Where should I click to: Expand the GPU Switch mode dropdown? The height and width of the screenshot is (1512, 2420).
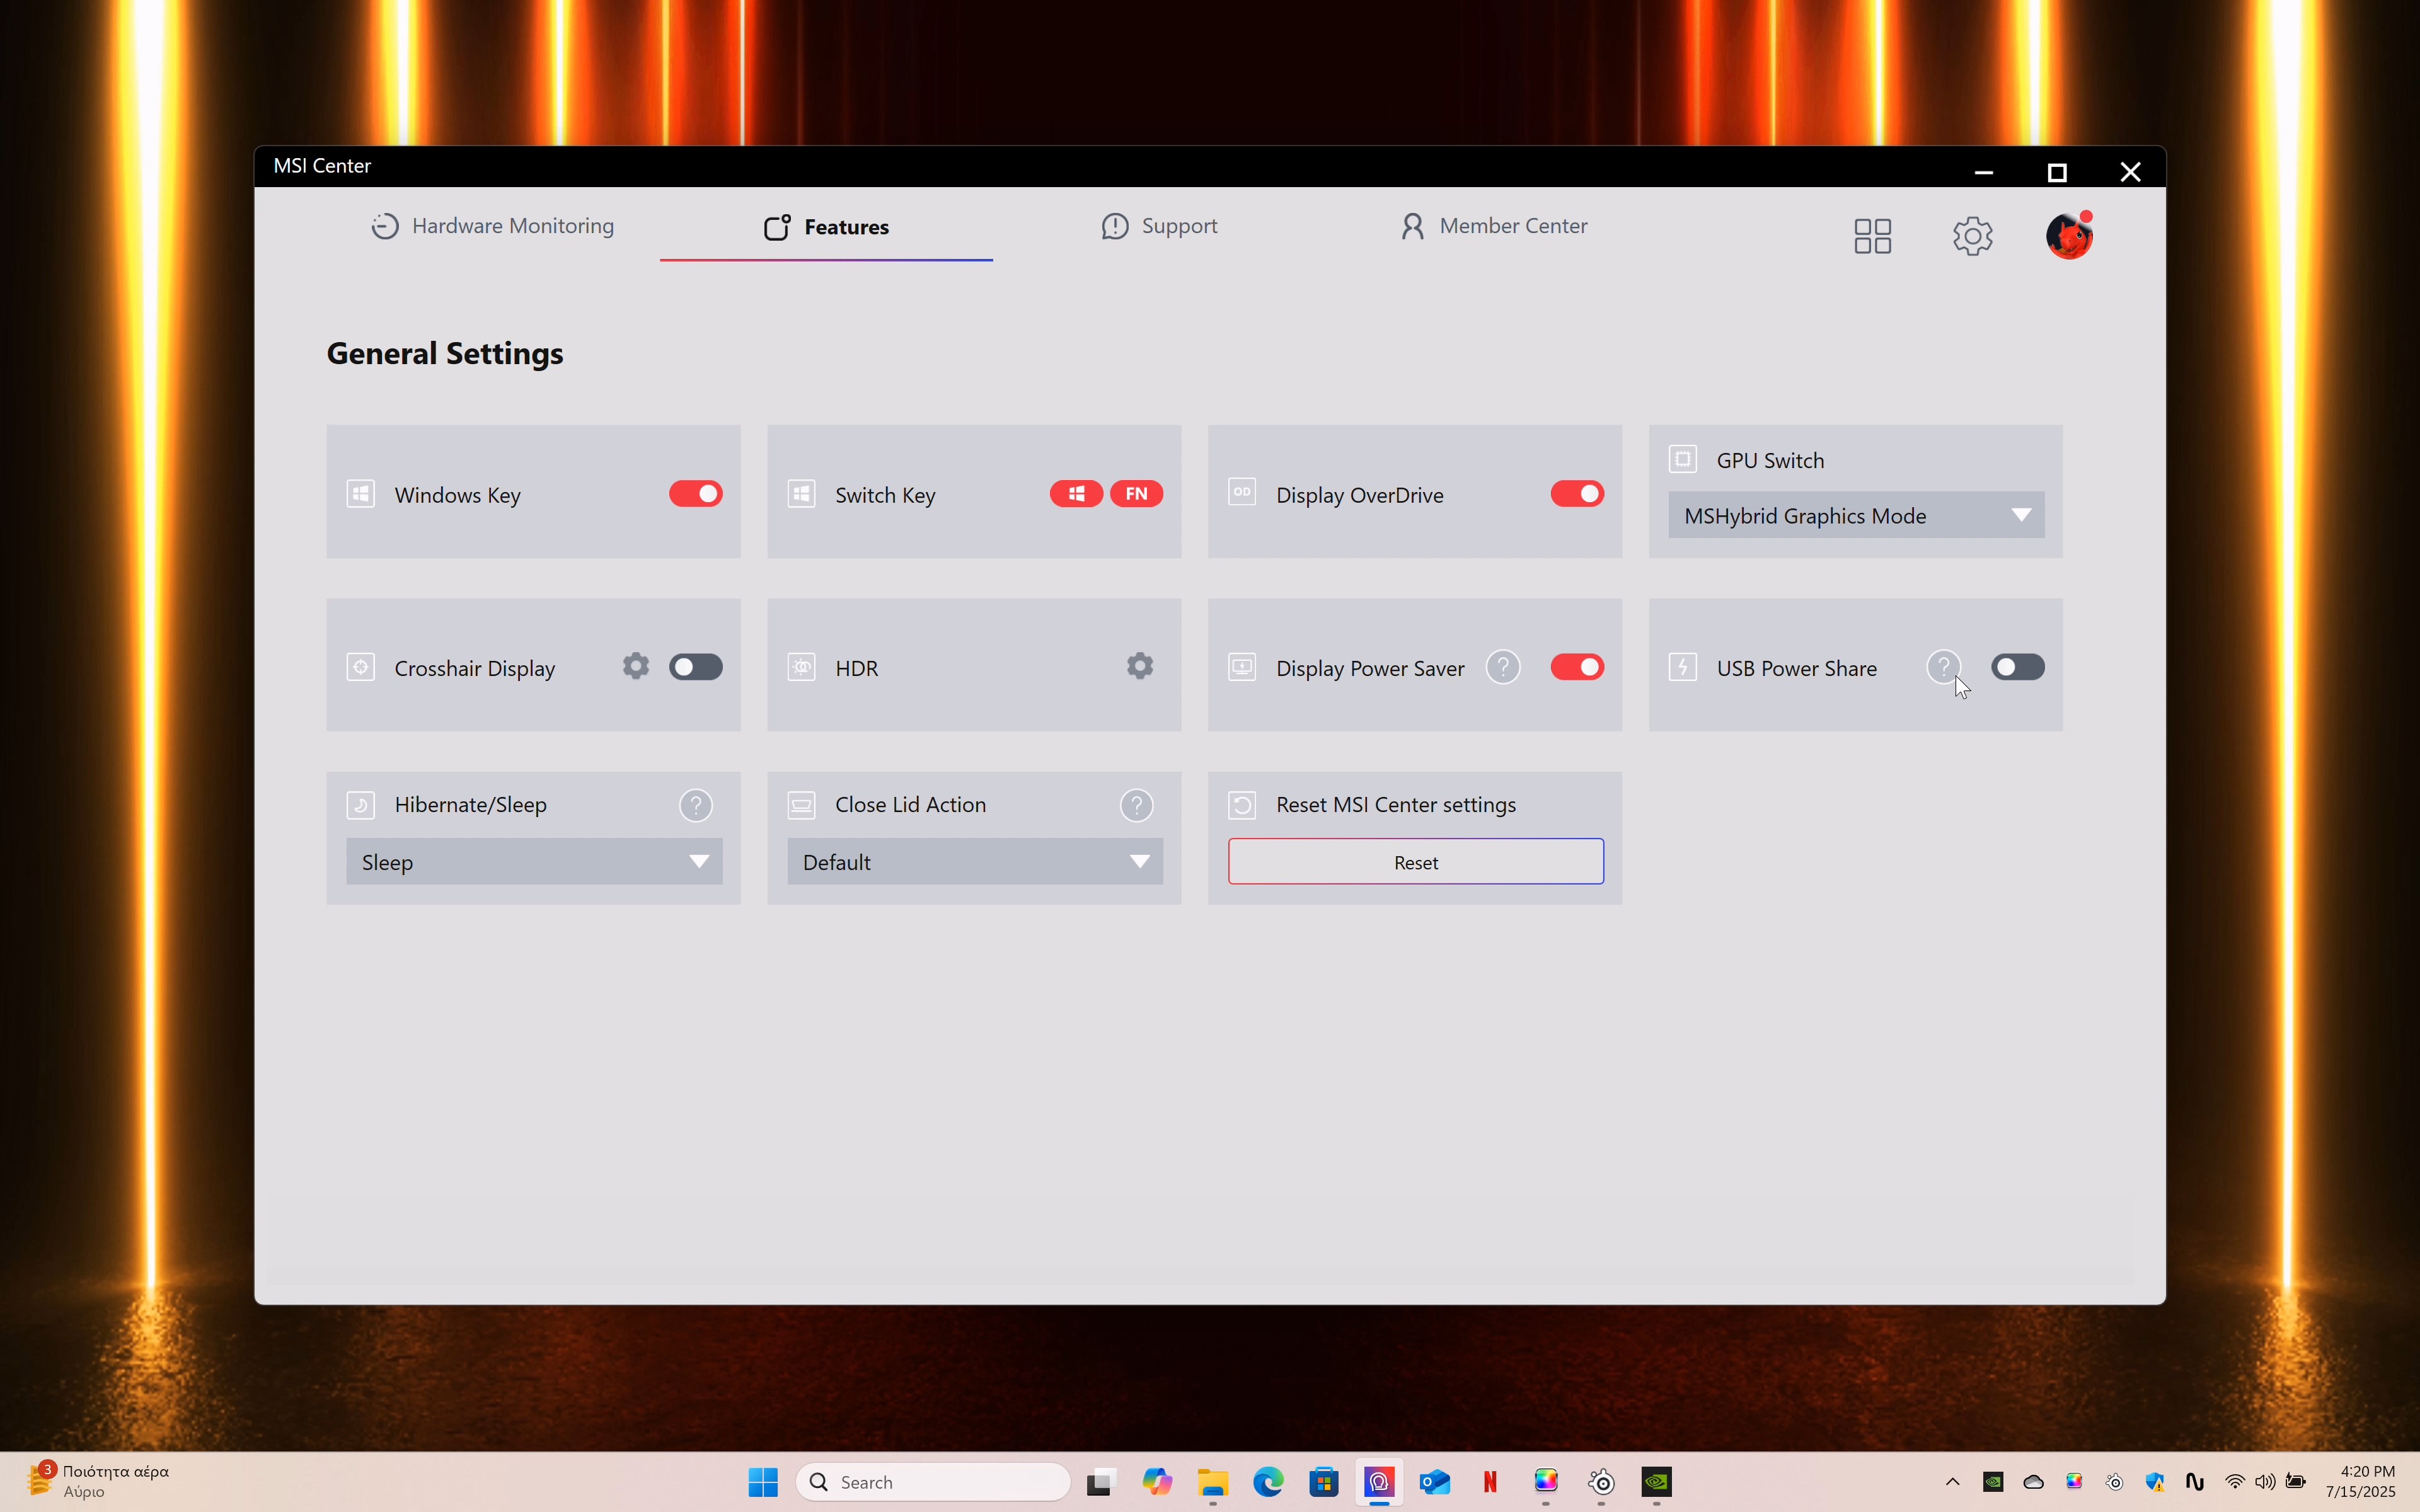[1856, 516]
